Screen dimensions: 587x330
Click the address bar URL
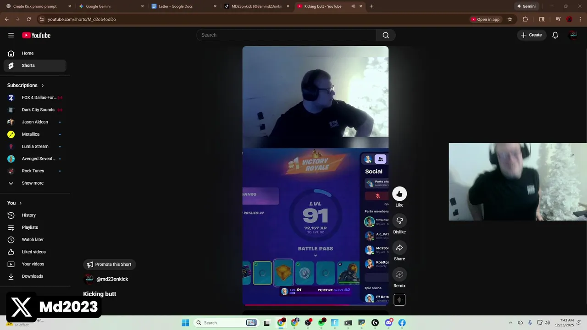point(82,19)
